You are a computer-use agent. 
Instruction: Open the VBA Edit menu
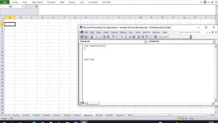(x=92, y=32)
